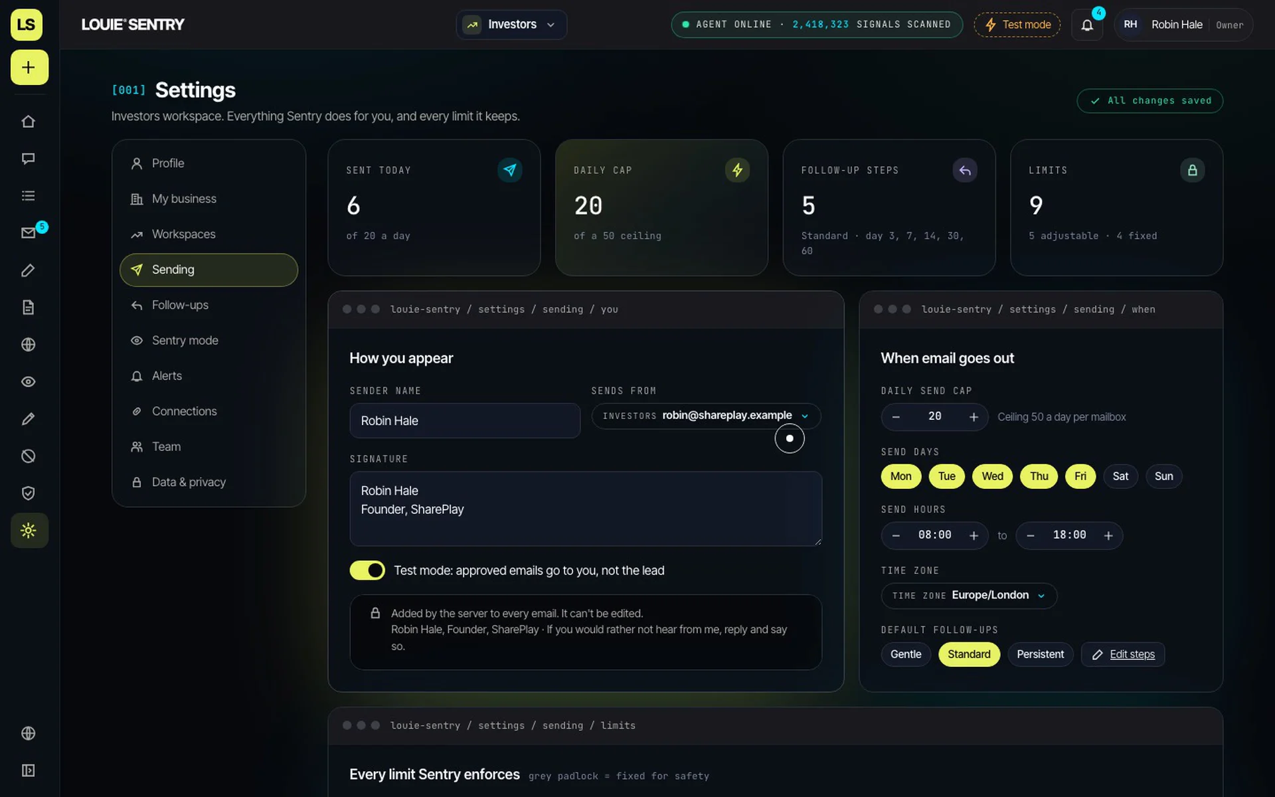The height and width of the screenshot is (797, 1275).
Task: Click the reply arrow icon on Follow-up Steps card
Action: (965, 170)
